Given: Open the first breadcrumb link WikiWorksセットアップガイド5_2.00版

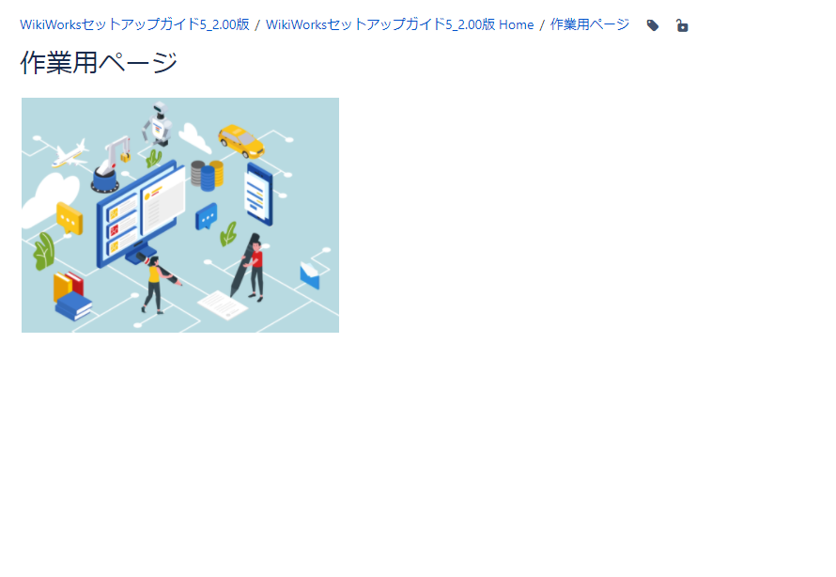Looking at the screenshot, I should click(x=134, y=24).
